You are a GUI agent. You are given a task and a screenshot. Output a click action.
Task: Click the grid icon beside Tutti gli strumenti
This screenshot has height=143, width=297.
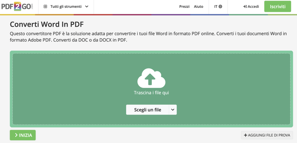point(45,7)
